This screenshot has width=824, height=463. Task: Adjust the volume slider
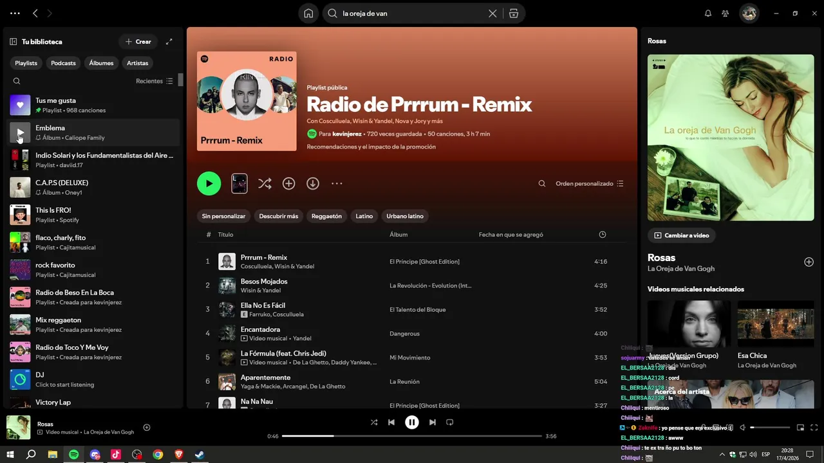coord(770,428)
